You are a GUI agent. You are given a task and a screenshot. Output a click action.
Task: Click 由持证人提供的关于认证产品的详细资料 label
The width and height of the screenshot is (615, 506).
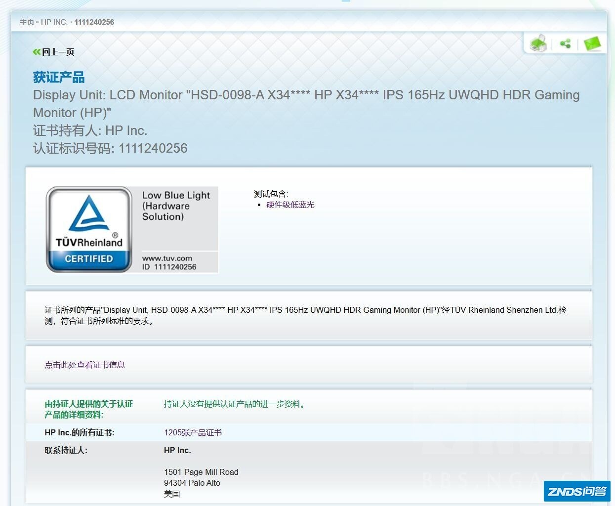point(89,409)
